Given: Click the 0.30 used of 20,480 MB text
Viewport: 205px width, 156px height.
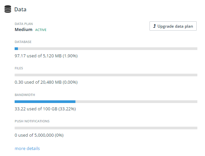Looking at the screenshot, I should tap(48, 82).
